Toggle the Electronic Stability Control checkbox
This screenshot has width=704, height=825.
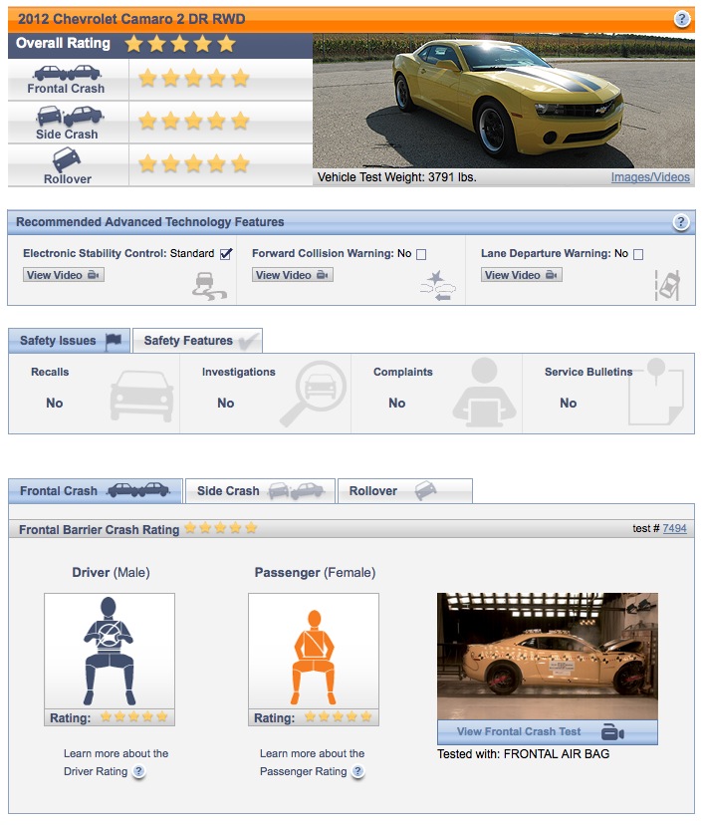pyautogui.click(x=226, y=254)
